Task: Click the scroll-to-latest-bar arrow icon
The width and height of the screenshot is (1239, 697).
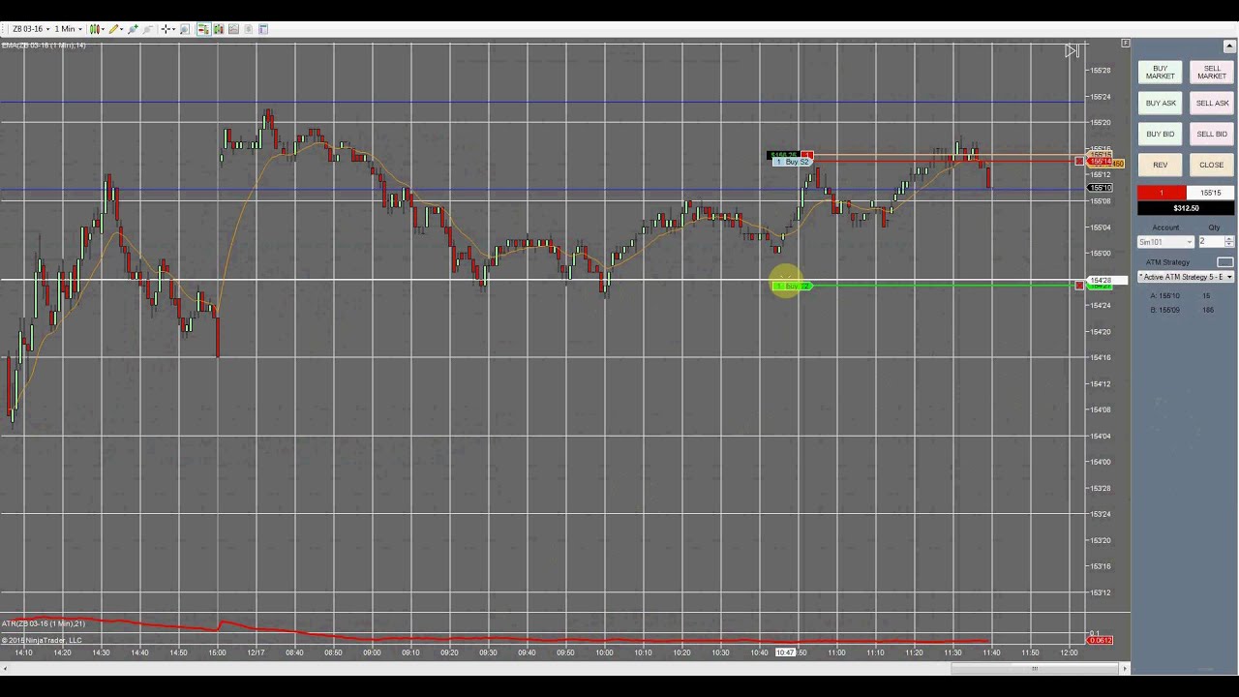Action: [1072, 50]
